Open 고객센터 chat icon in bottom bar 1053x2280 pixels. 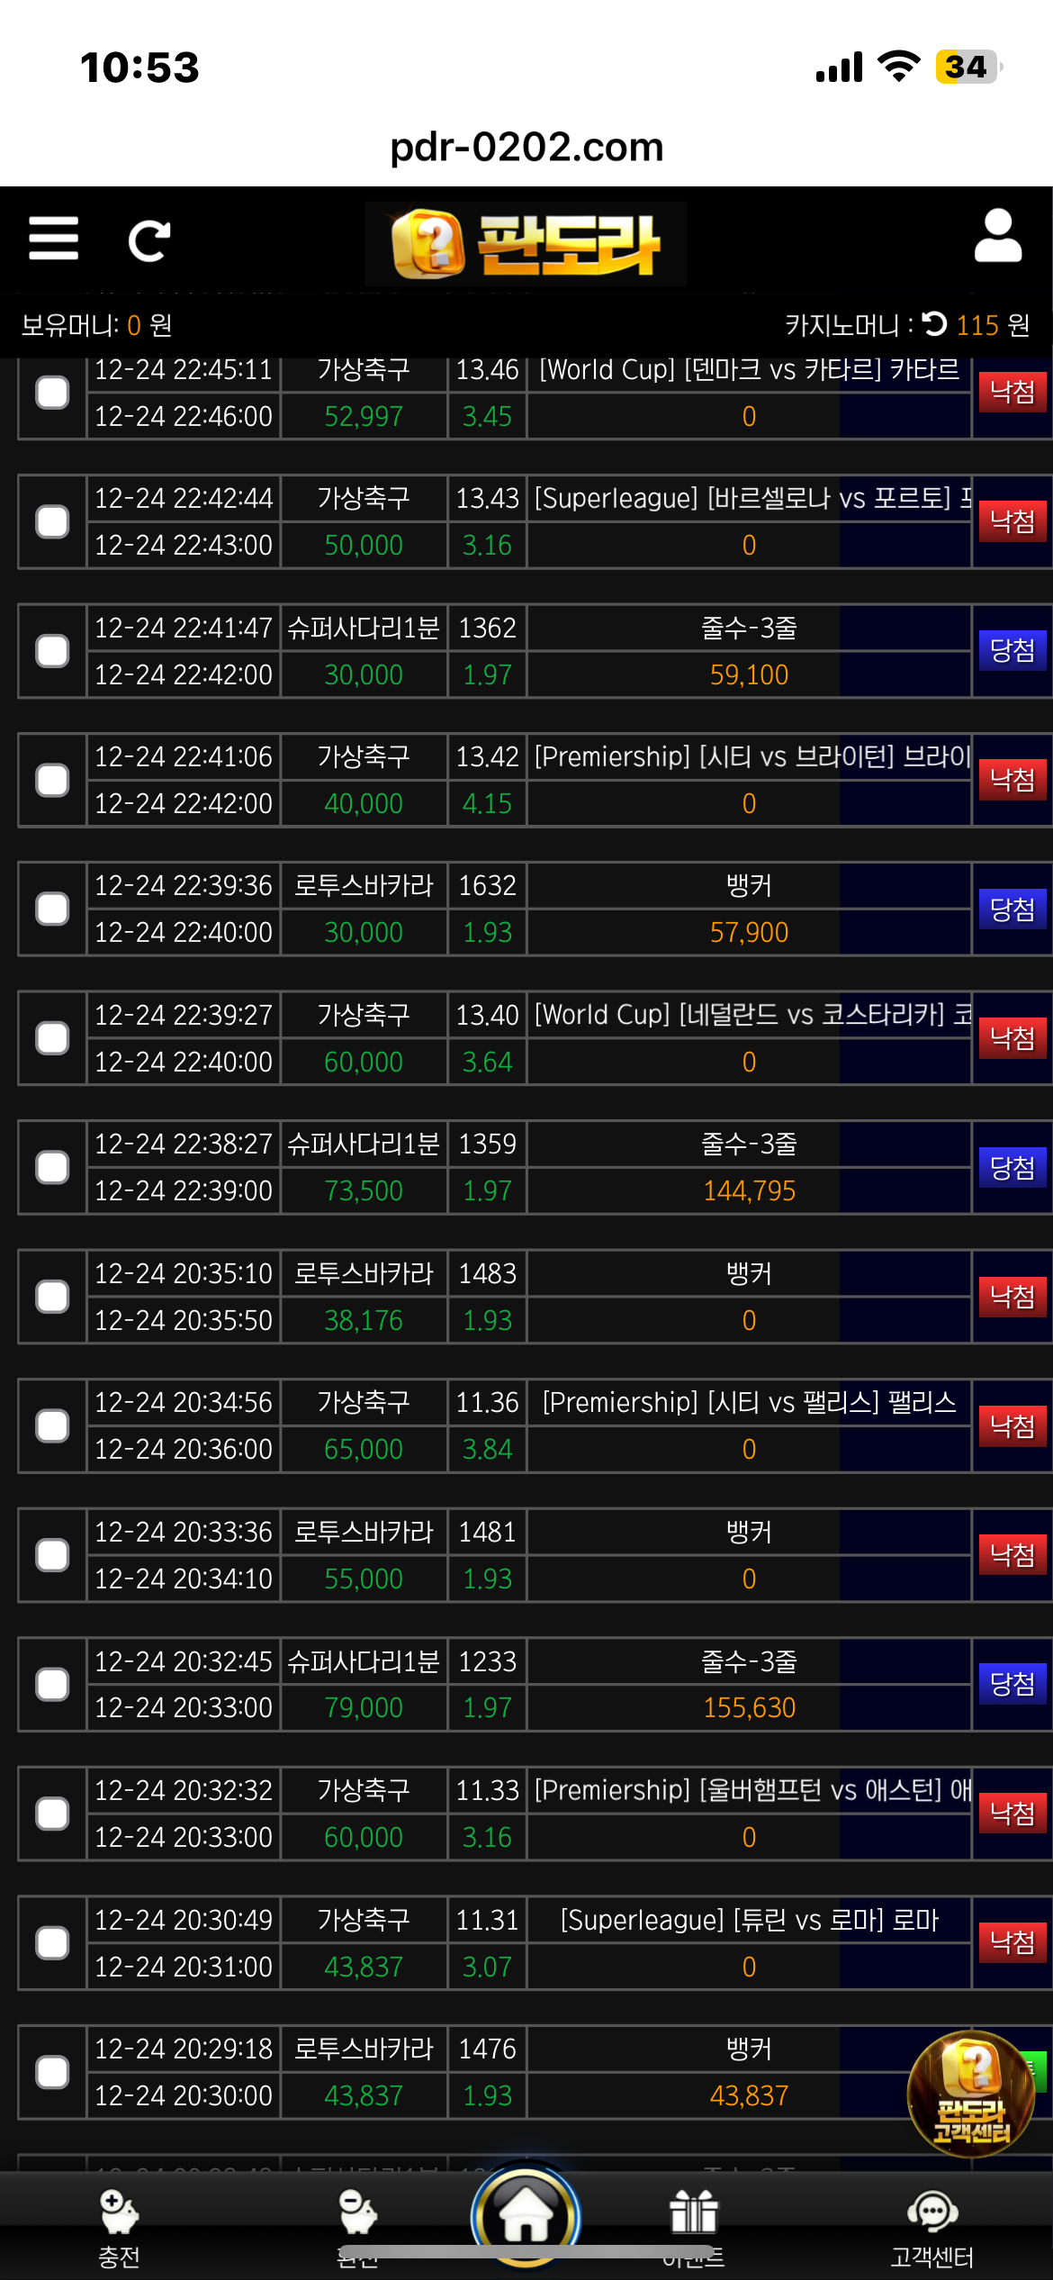pos(931,2226)
